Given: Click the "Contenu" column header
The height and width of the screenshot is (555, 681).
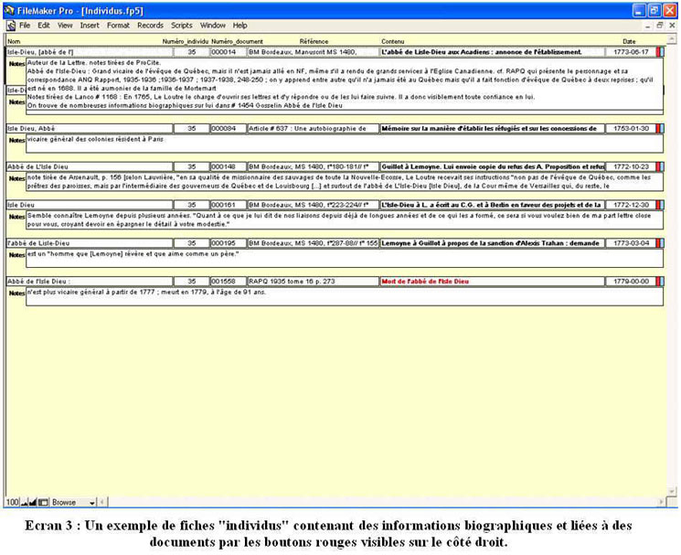Looking at the screenshot, I should [393, 42].
